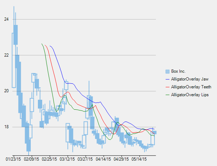Viewport: 217px width, 166px height.
Task: Click the red Teeth legend line marker
Action: click(x=168, y=87)
